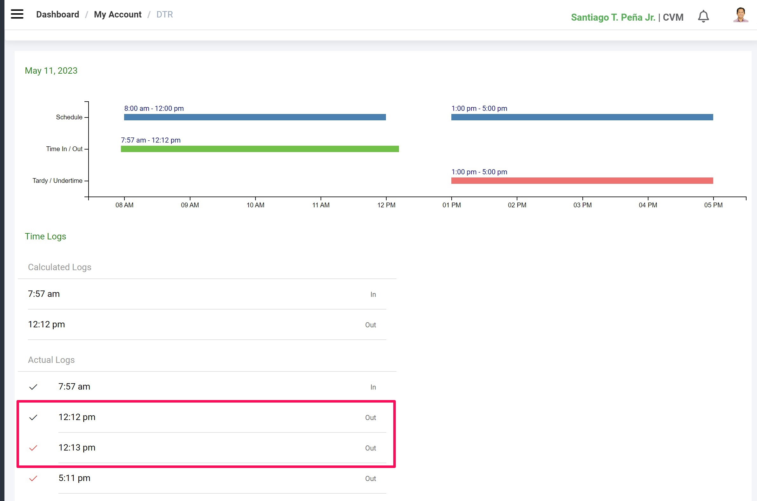Click red checkmark beside 12:13 pm log
This screenshot has width=757, height=501.
33,448
